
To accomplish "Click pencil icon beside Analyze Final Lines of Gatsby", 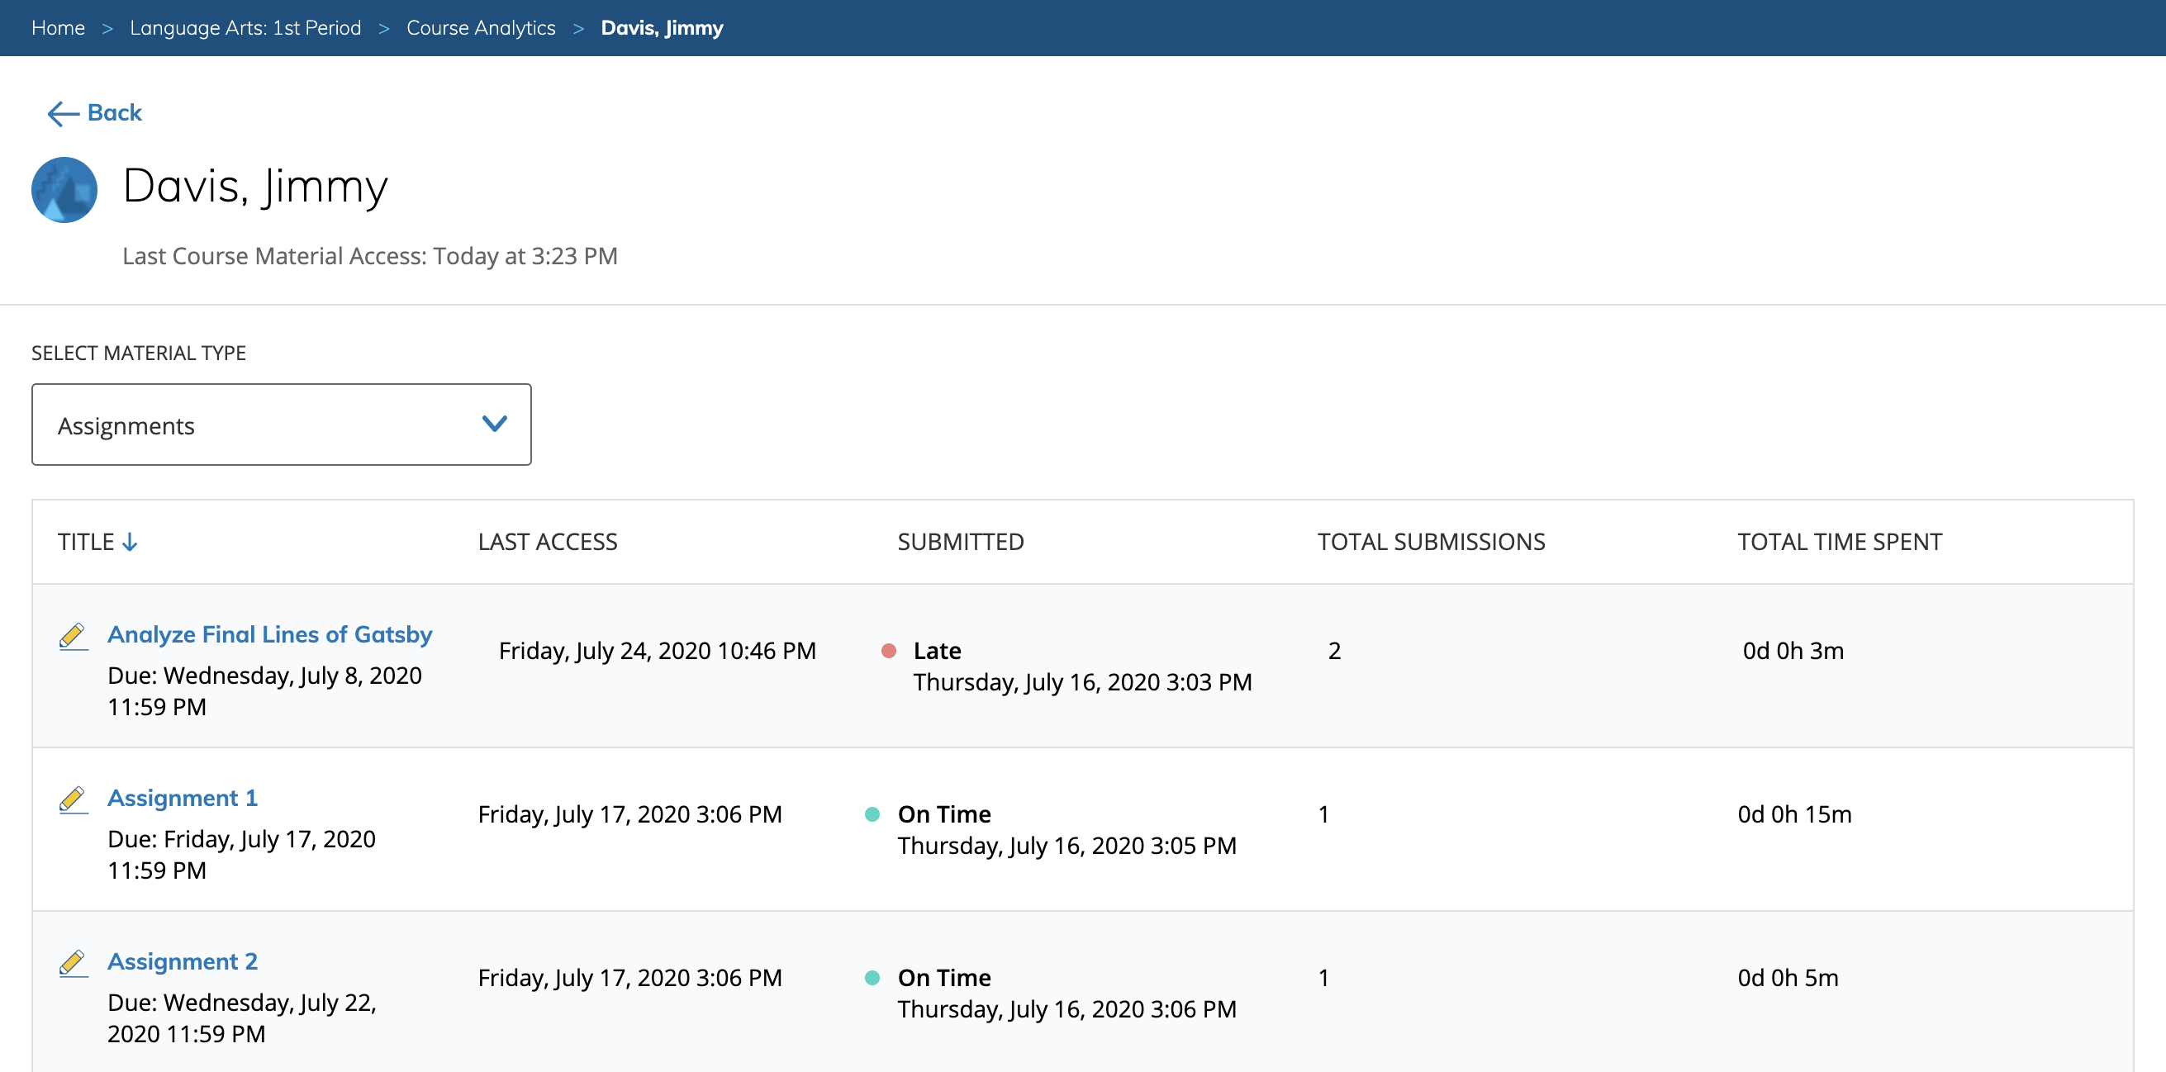I will tap(74, 636).
